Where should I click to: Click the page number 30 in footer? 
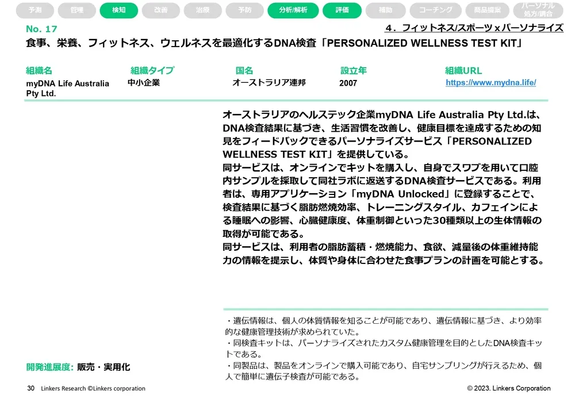31,388
